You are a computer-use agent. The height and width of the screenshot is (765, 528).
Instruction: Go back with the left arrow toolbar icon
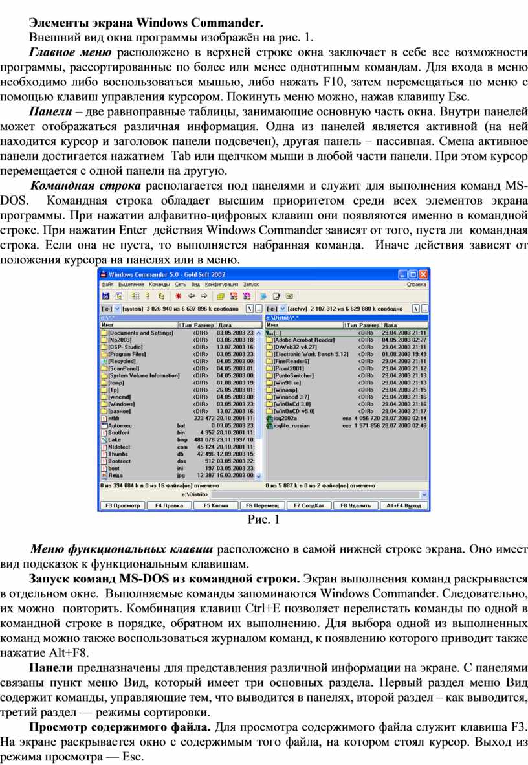pyautogui.click(x=191, y=296)
